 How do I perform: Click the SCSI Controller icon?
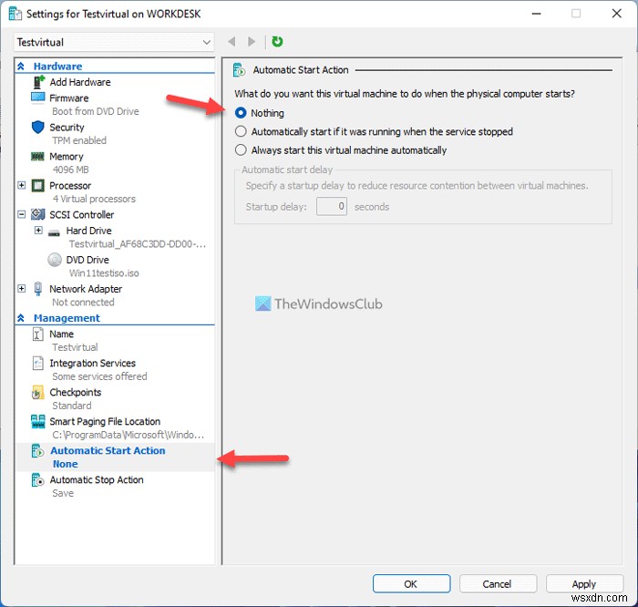pos(38,214)
